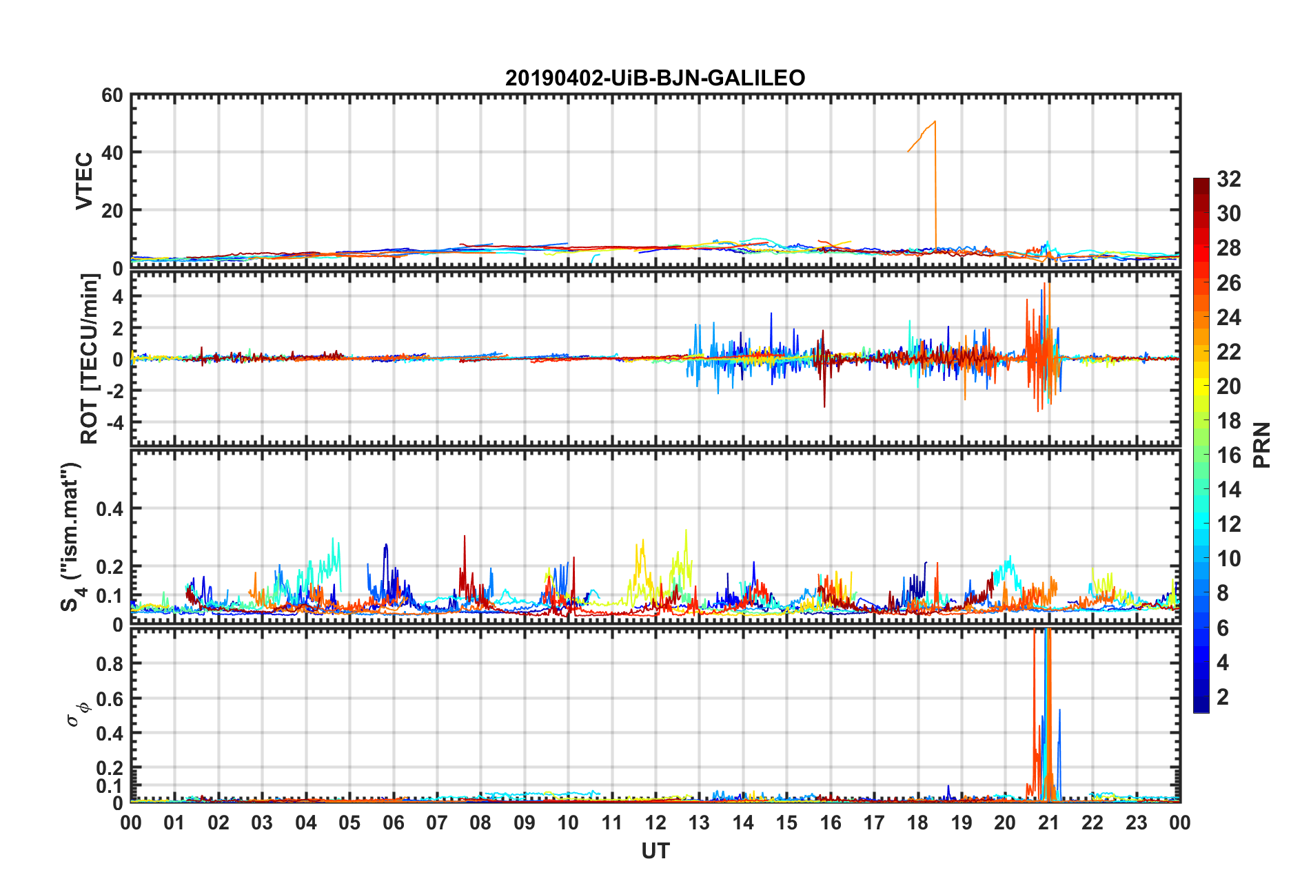Click the 0.1 tick on the S4 axis
The width and height of the screenshot is (1311, 890).
click(110, 596)
